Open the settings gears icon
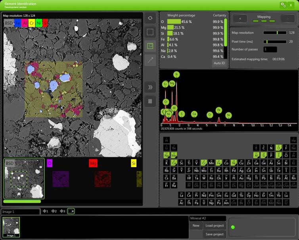299x240 pixels. click(x=283, y=5)
